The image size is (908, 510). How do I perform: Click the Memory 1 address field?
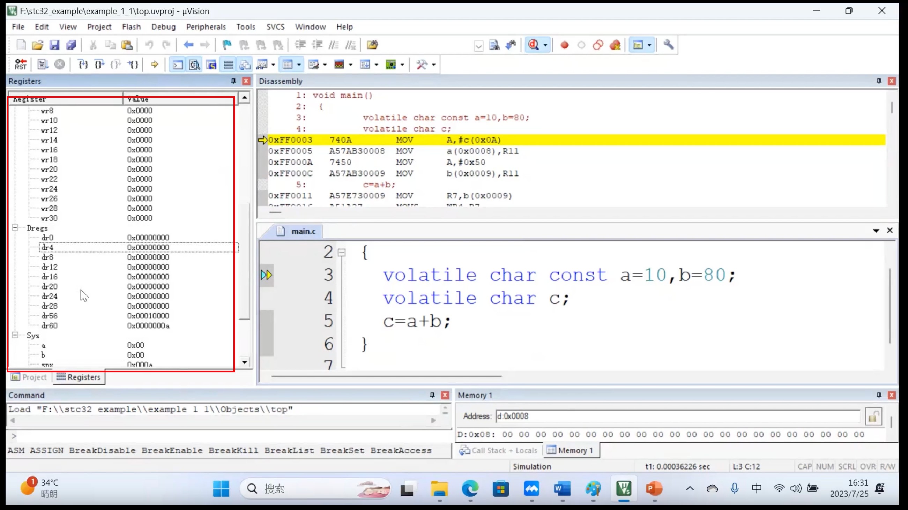point(677,416)
